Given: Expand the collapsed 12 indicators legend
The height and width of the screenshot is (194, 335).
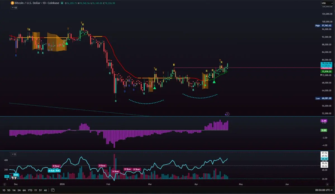Looking at the screenshot, I should 14,8.
